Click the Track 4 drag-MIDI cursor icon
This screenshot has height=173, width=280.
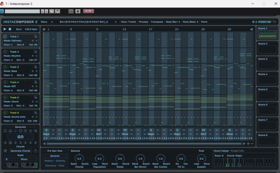click(35, 82)
